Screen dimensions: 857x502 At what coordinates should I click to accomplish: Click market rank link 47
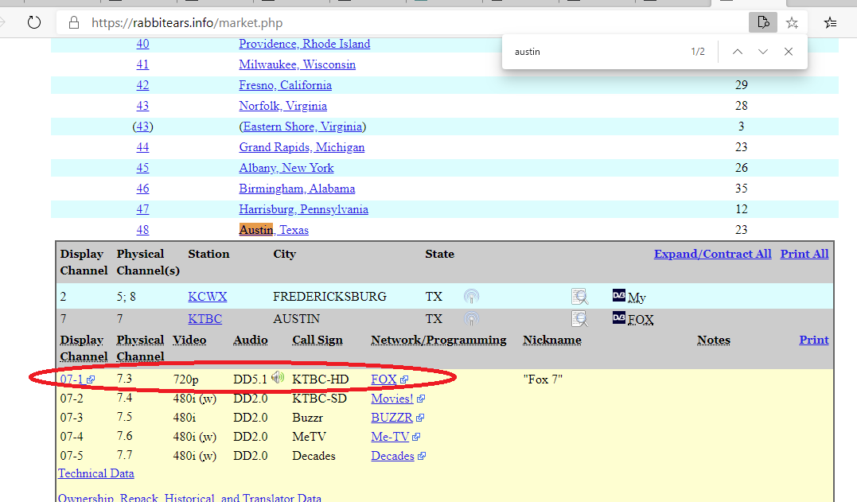click(142, 209)
